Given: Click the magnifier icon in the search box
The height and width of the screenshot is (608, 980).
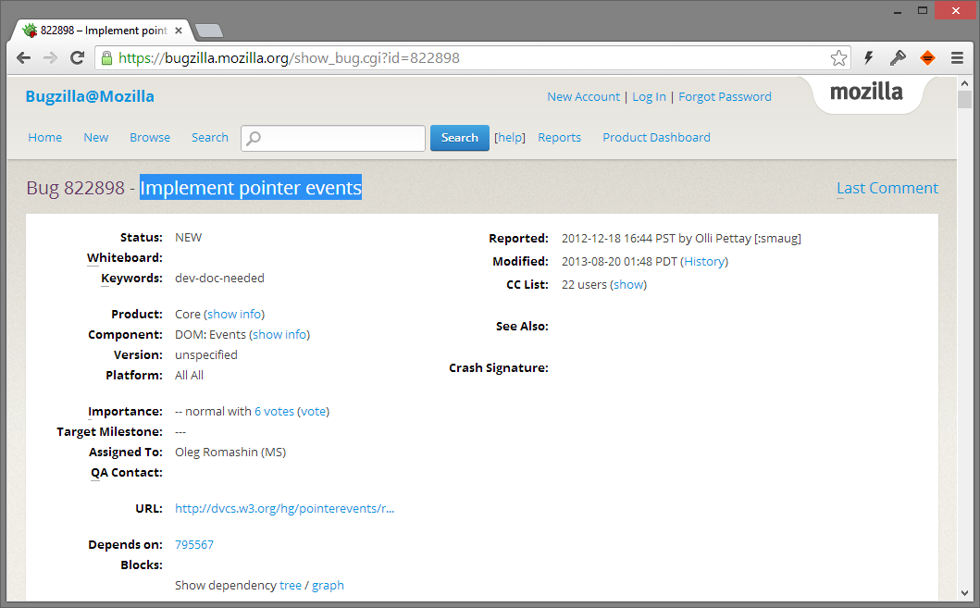Looking at the screenshot, I should click(254, 138).
